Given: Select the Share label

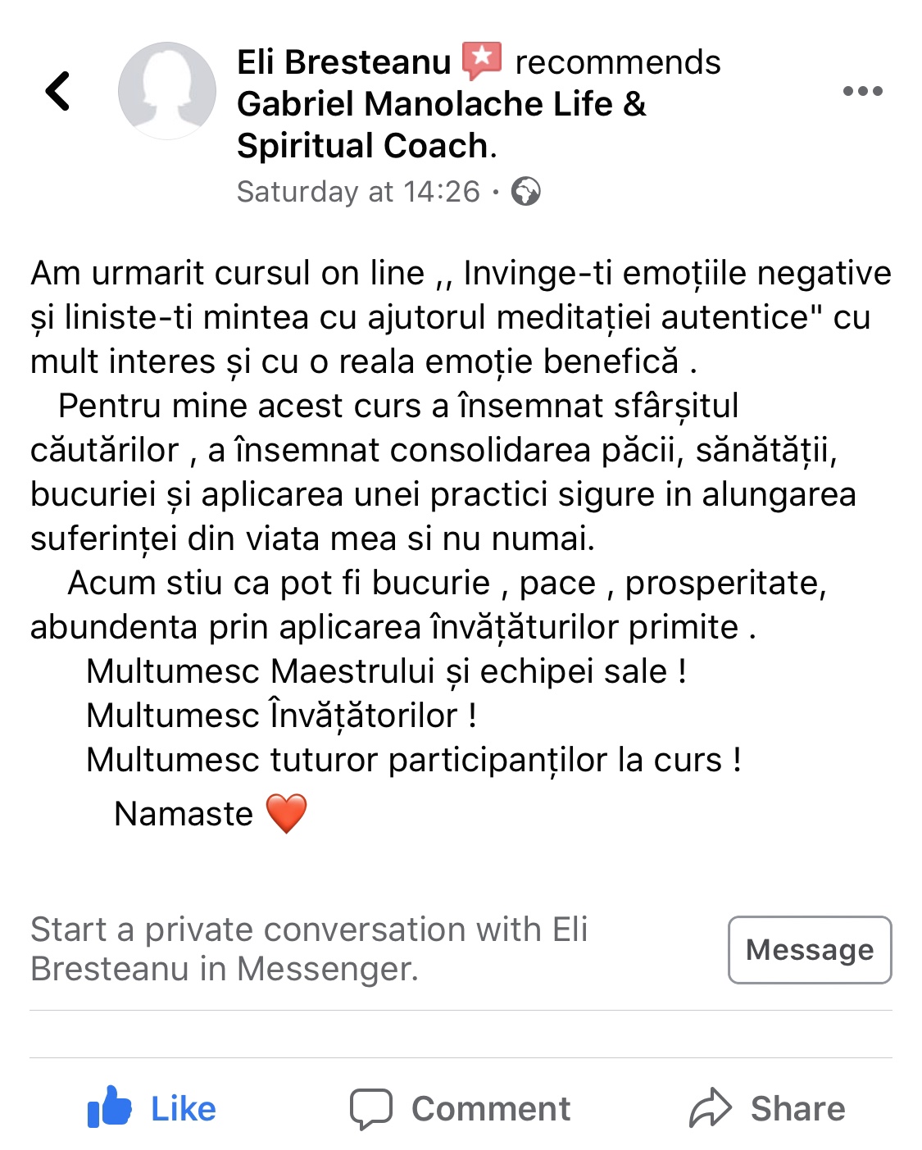Looking at the screenshot, I should point(797,1109).
